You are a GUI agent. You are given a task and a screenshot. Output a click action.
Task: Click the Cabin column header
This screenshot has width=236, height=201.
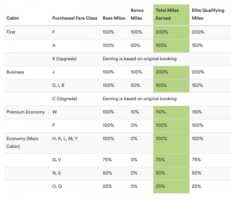[13, 18]
